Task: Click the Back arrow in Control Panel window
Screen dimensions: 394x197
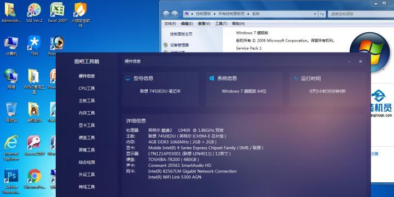Action: click(x=166, y=14)
